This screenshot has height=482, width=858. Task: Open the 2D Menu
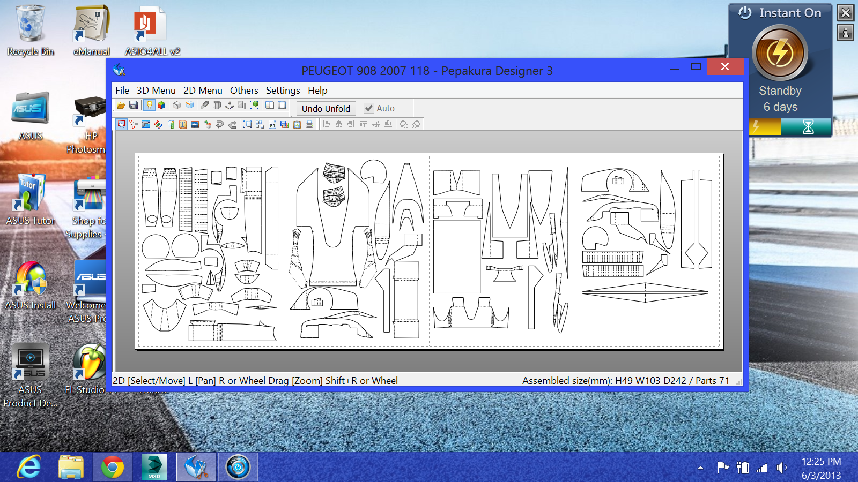coord(203,91)
